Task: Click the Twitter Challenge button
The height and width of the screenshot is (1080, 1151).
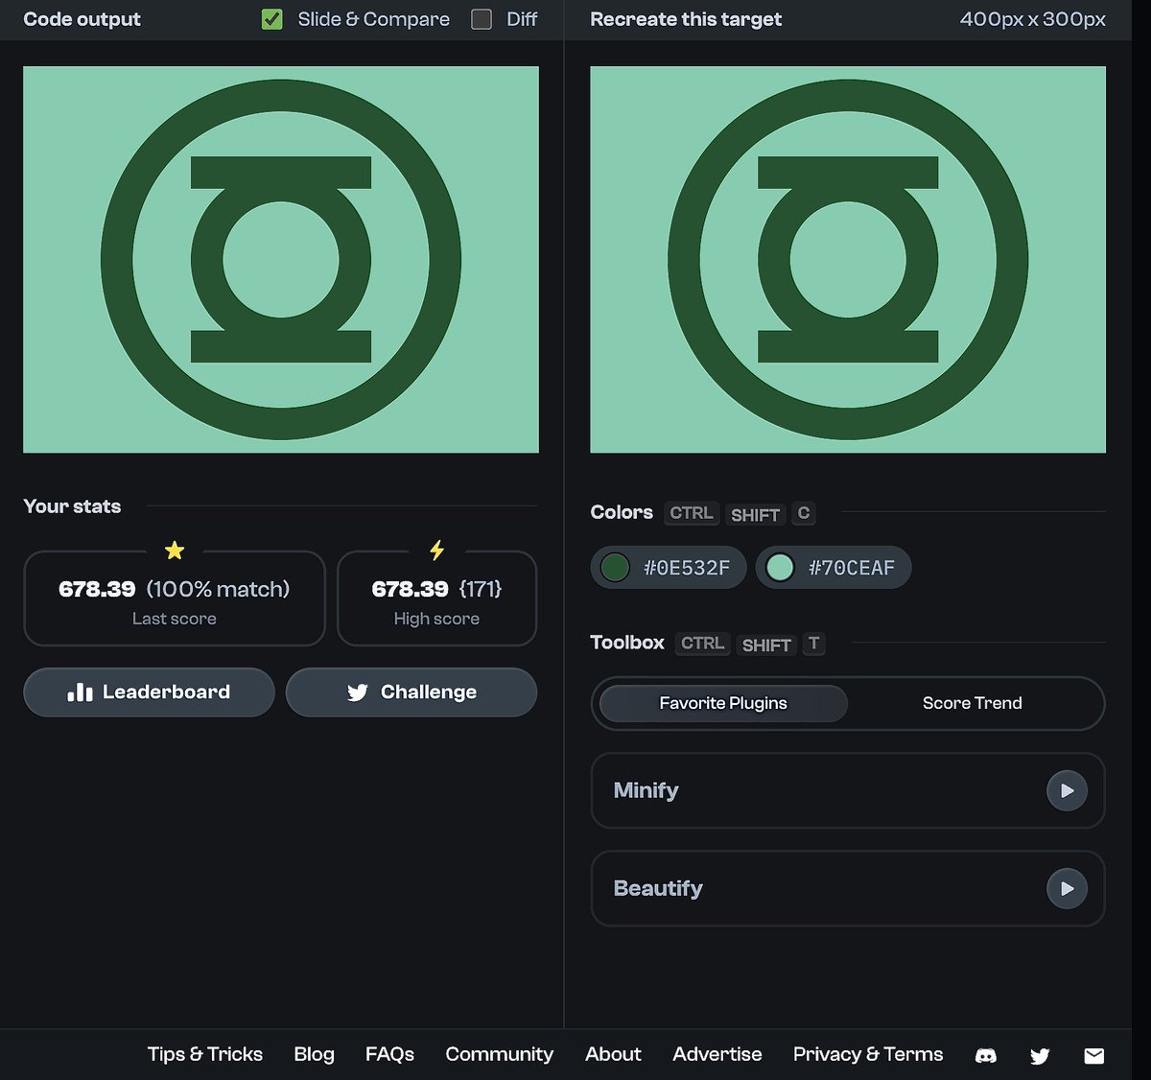Action: point(411,693)
